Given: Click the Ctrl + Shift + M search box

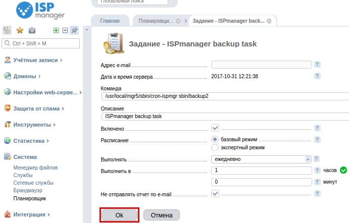Looking at the screenshot, I should 41,43.
